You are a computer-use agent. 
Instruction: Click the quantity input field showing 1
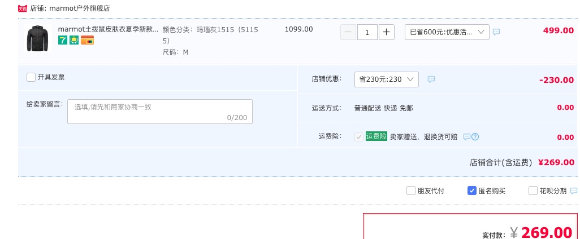point(367,32)
